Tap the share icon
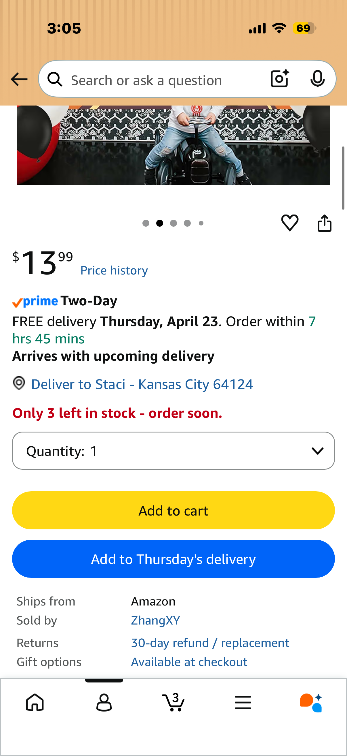This screenshot has height=756, width=347. coord(325,223)
